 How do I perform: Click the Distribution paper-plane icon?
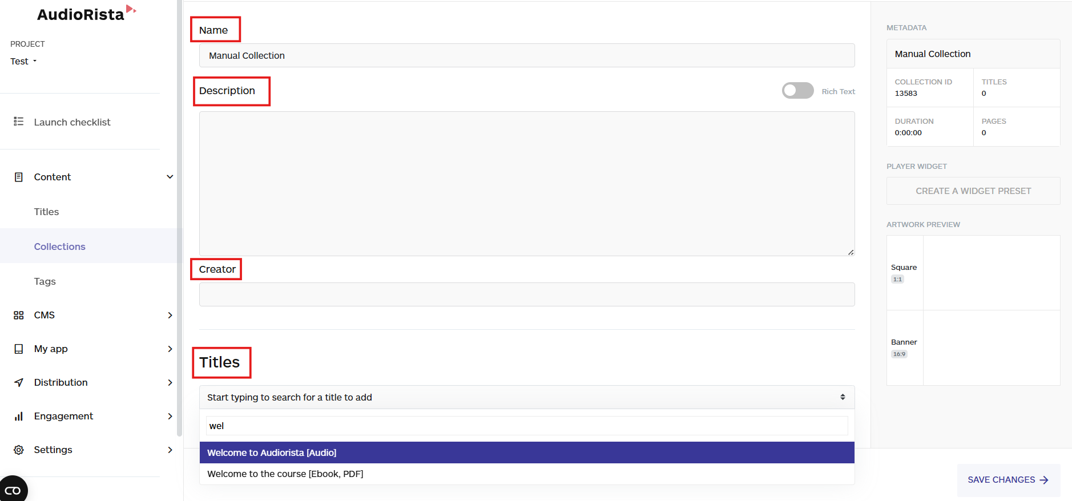[x=19, y=382]
